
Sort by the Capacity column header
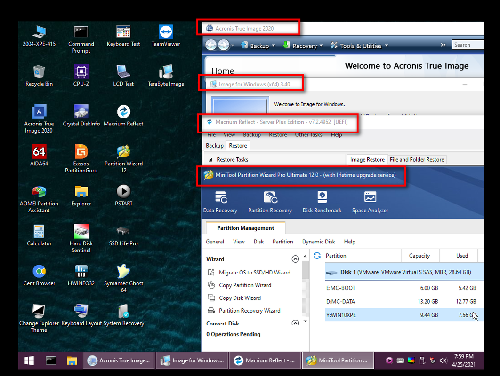(419, 256)
